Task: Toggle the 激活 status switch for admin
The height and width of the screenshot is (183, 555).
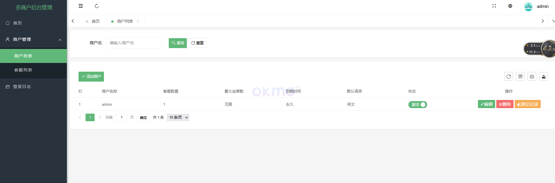Action: pos(417,105)
